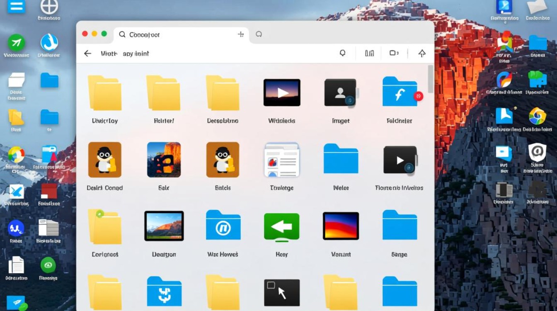Open the grid view options dropdown in toolbar
557x311 pixels.
(394, 53)
